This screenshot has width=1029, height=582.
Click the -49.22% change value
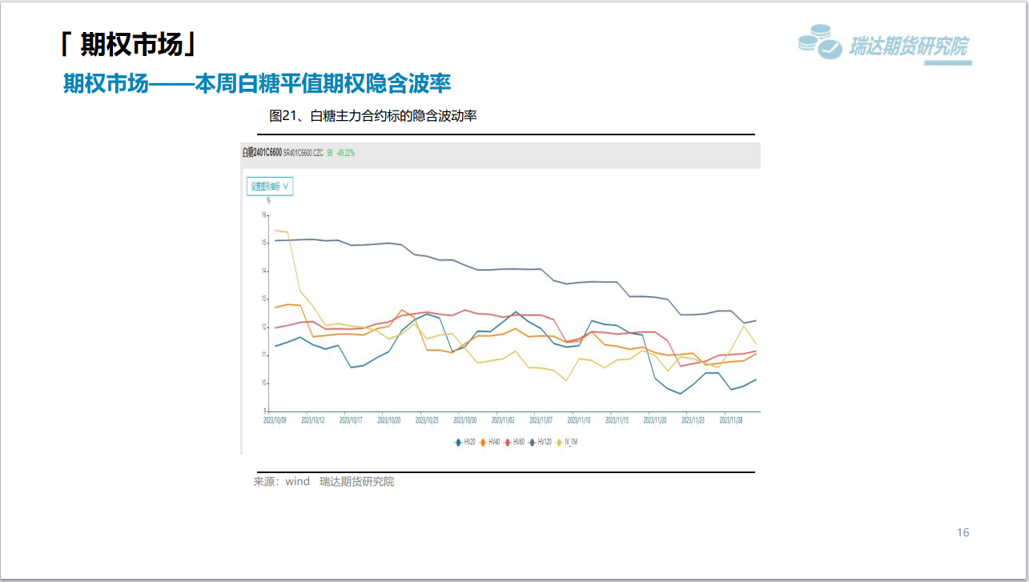[x=345, y=152]
